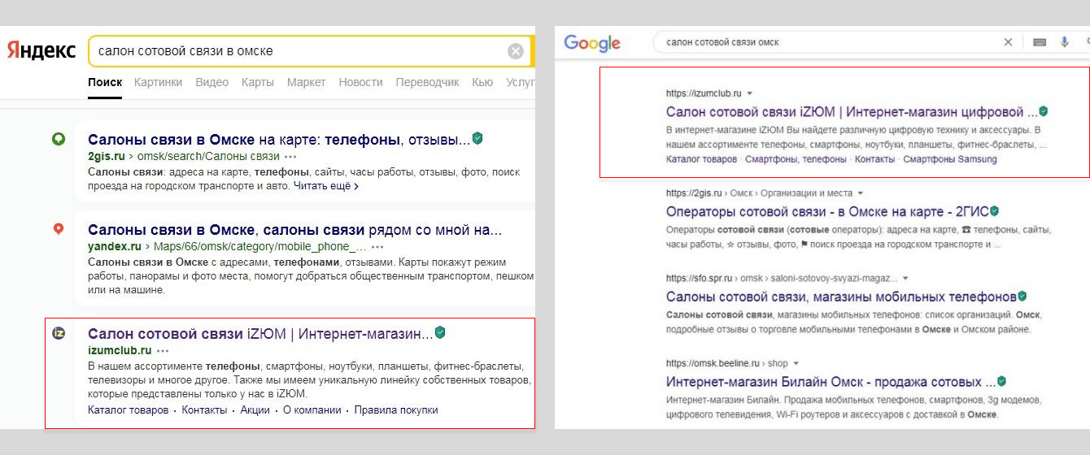Open Yandex Кью tab

(x=482, y=82)
